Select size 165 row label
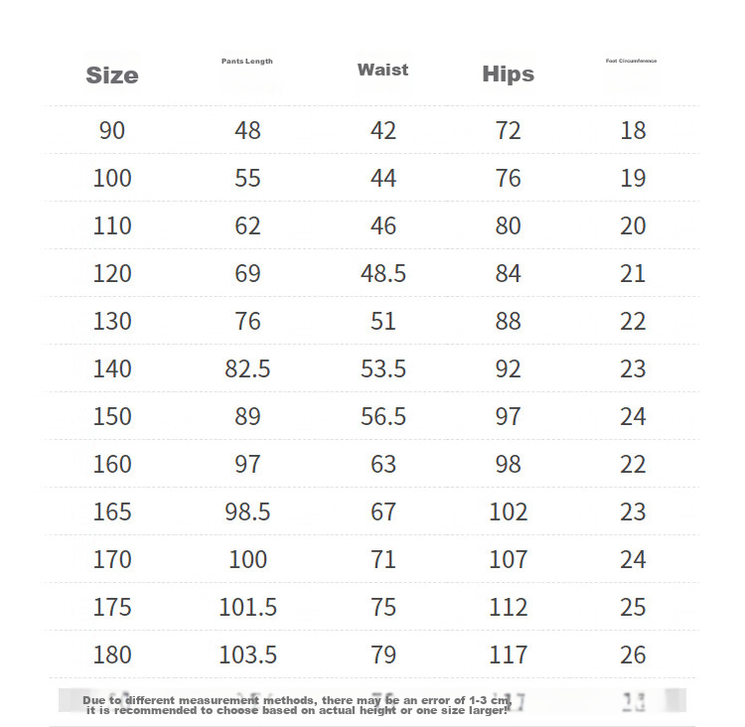 [x=112, y=511]
